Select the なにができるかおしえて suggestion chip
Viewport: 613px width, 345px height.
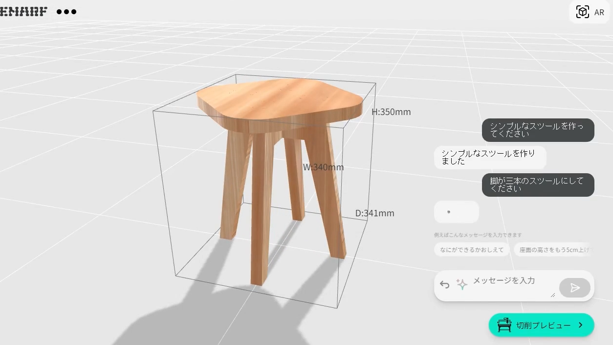471,250
